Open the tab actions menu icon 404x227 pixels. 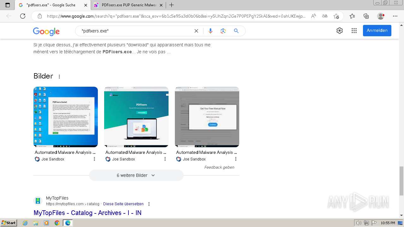(x=8, y=5)
